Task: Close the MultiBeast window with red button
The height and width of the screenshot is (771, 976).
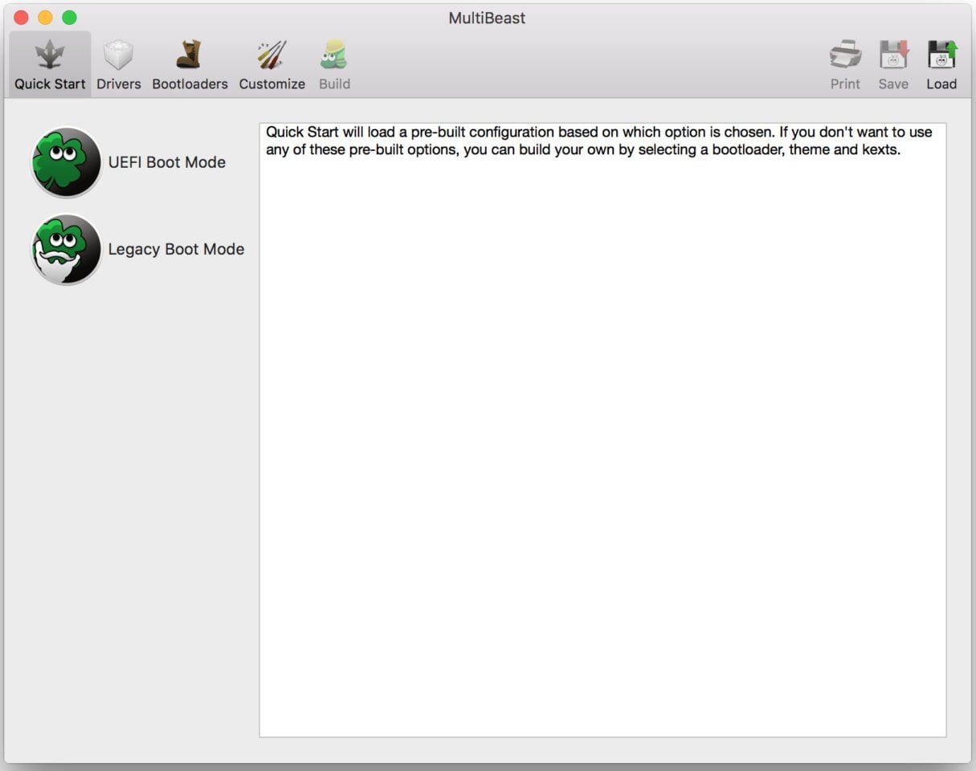Action: pyautogui.click(x=22, y=18)
